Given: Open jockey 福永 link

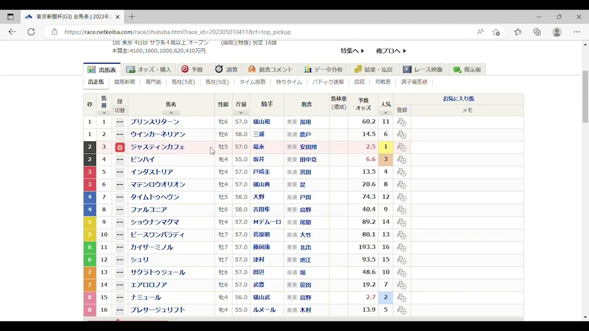Looking at the screenshot, I should [x=259, y=147].
